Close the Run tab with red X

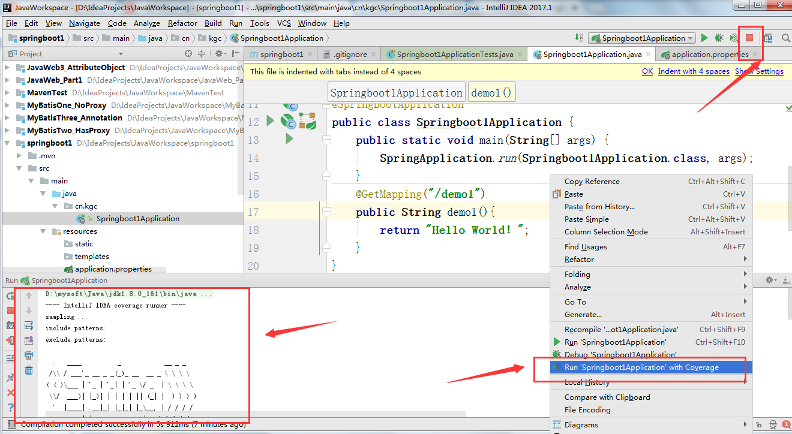pyautogui.click(x=10, y=393)
